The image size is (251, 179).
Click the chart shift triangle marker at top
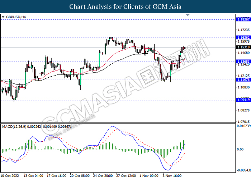pos(188,15)
